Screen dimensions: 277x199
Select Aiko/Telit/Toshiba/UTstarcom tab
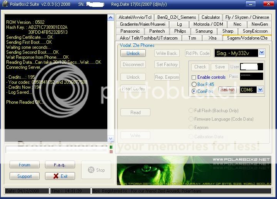click(x=149, y=38)
